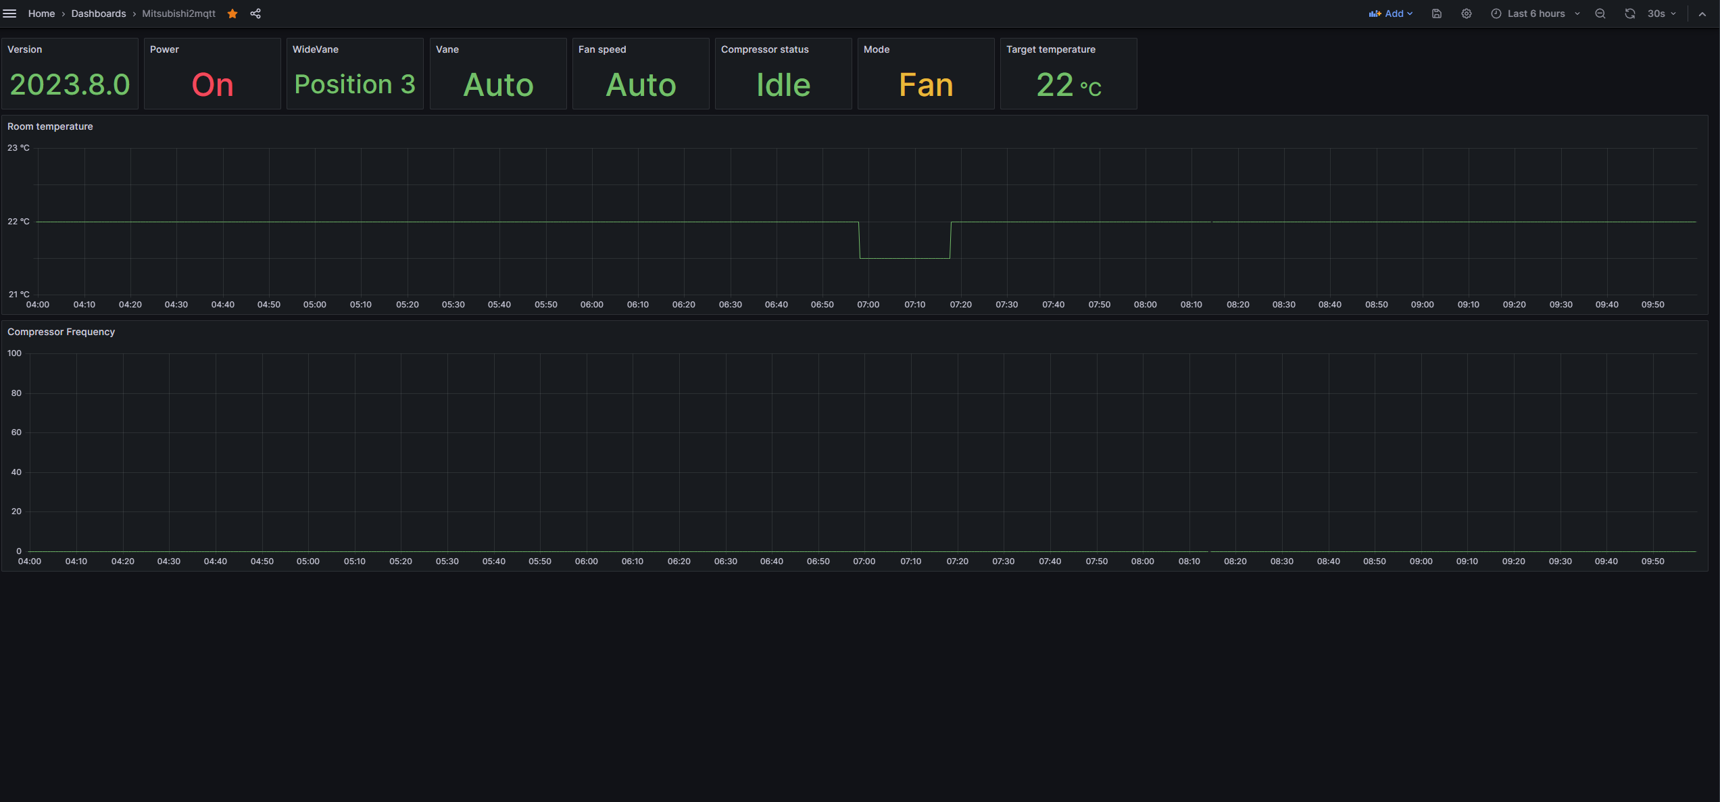Click 09:50 tick on Compressor Frequency axis
The width and height of the screenshot is (1720, 802).
(1653, 561)
